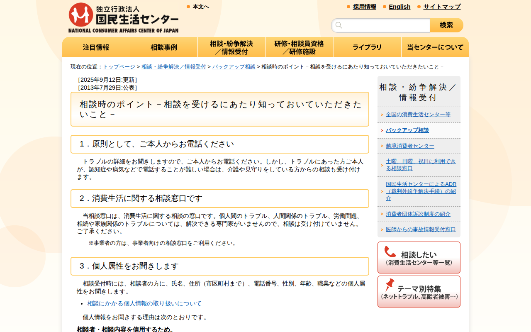
Task: Open the 注目情報 menu item
Action: click(96, 47)
